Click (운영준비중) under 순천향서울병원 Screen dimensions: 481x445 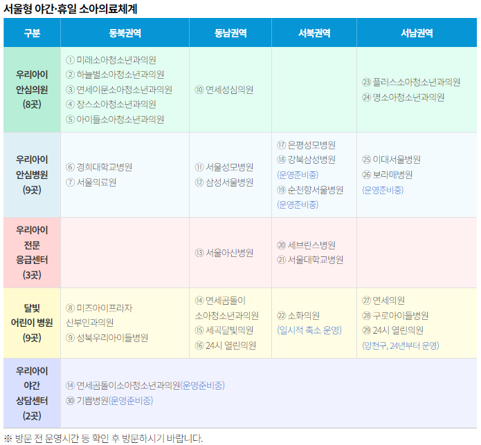point(298,205)
